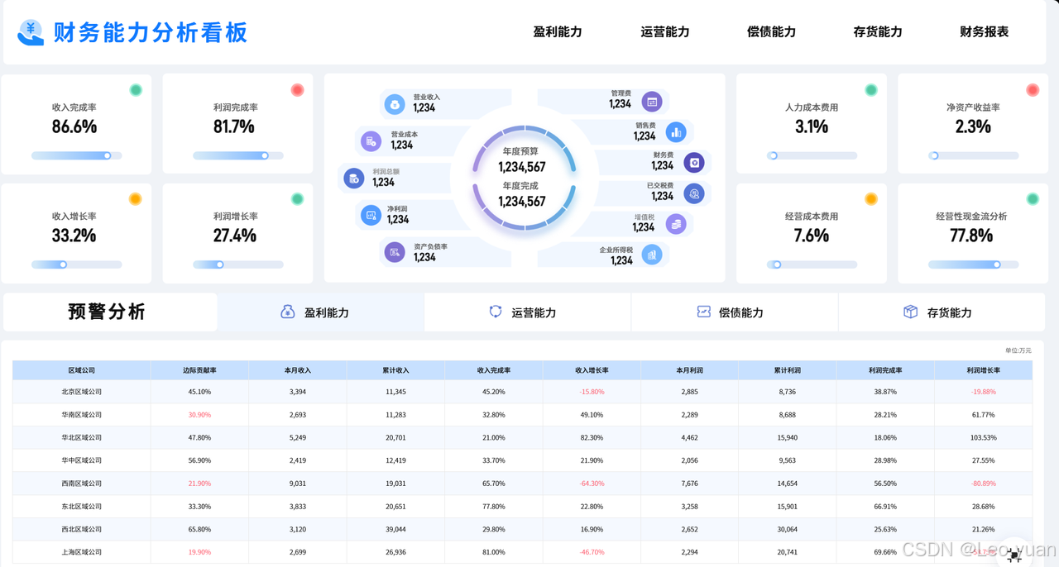
Task: Click the money bag icon beside 盈利能力 tab
Action: 288,312
